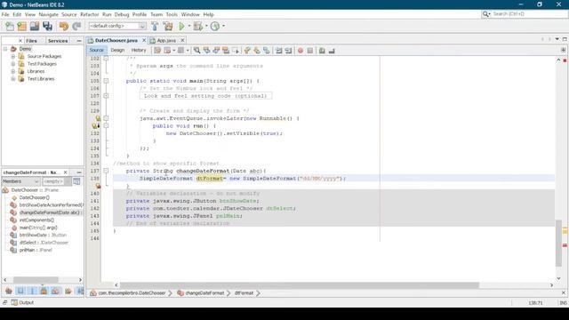Click the editor horizontal scrollbar
Screen dimensions: 569x320
[x=300, y=285]
